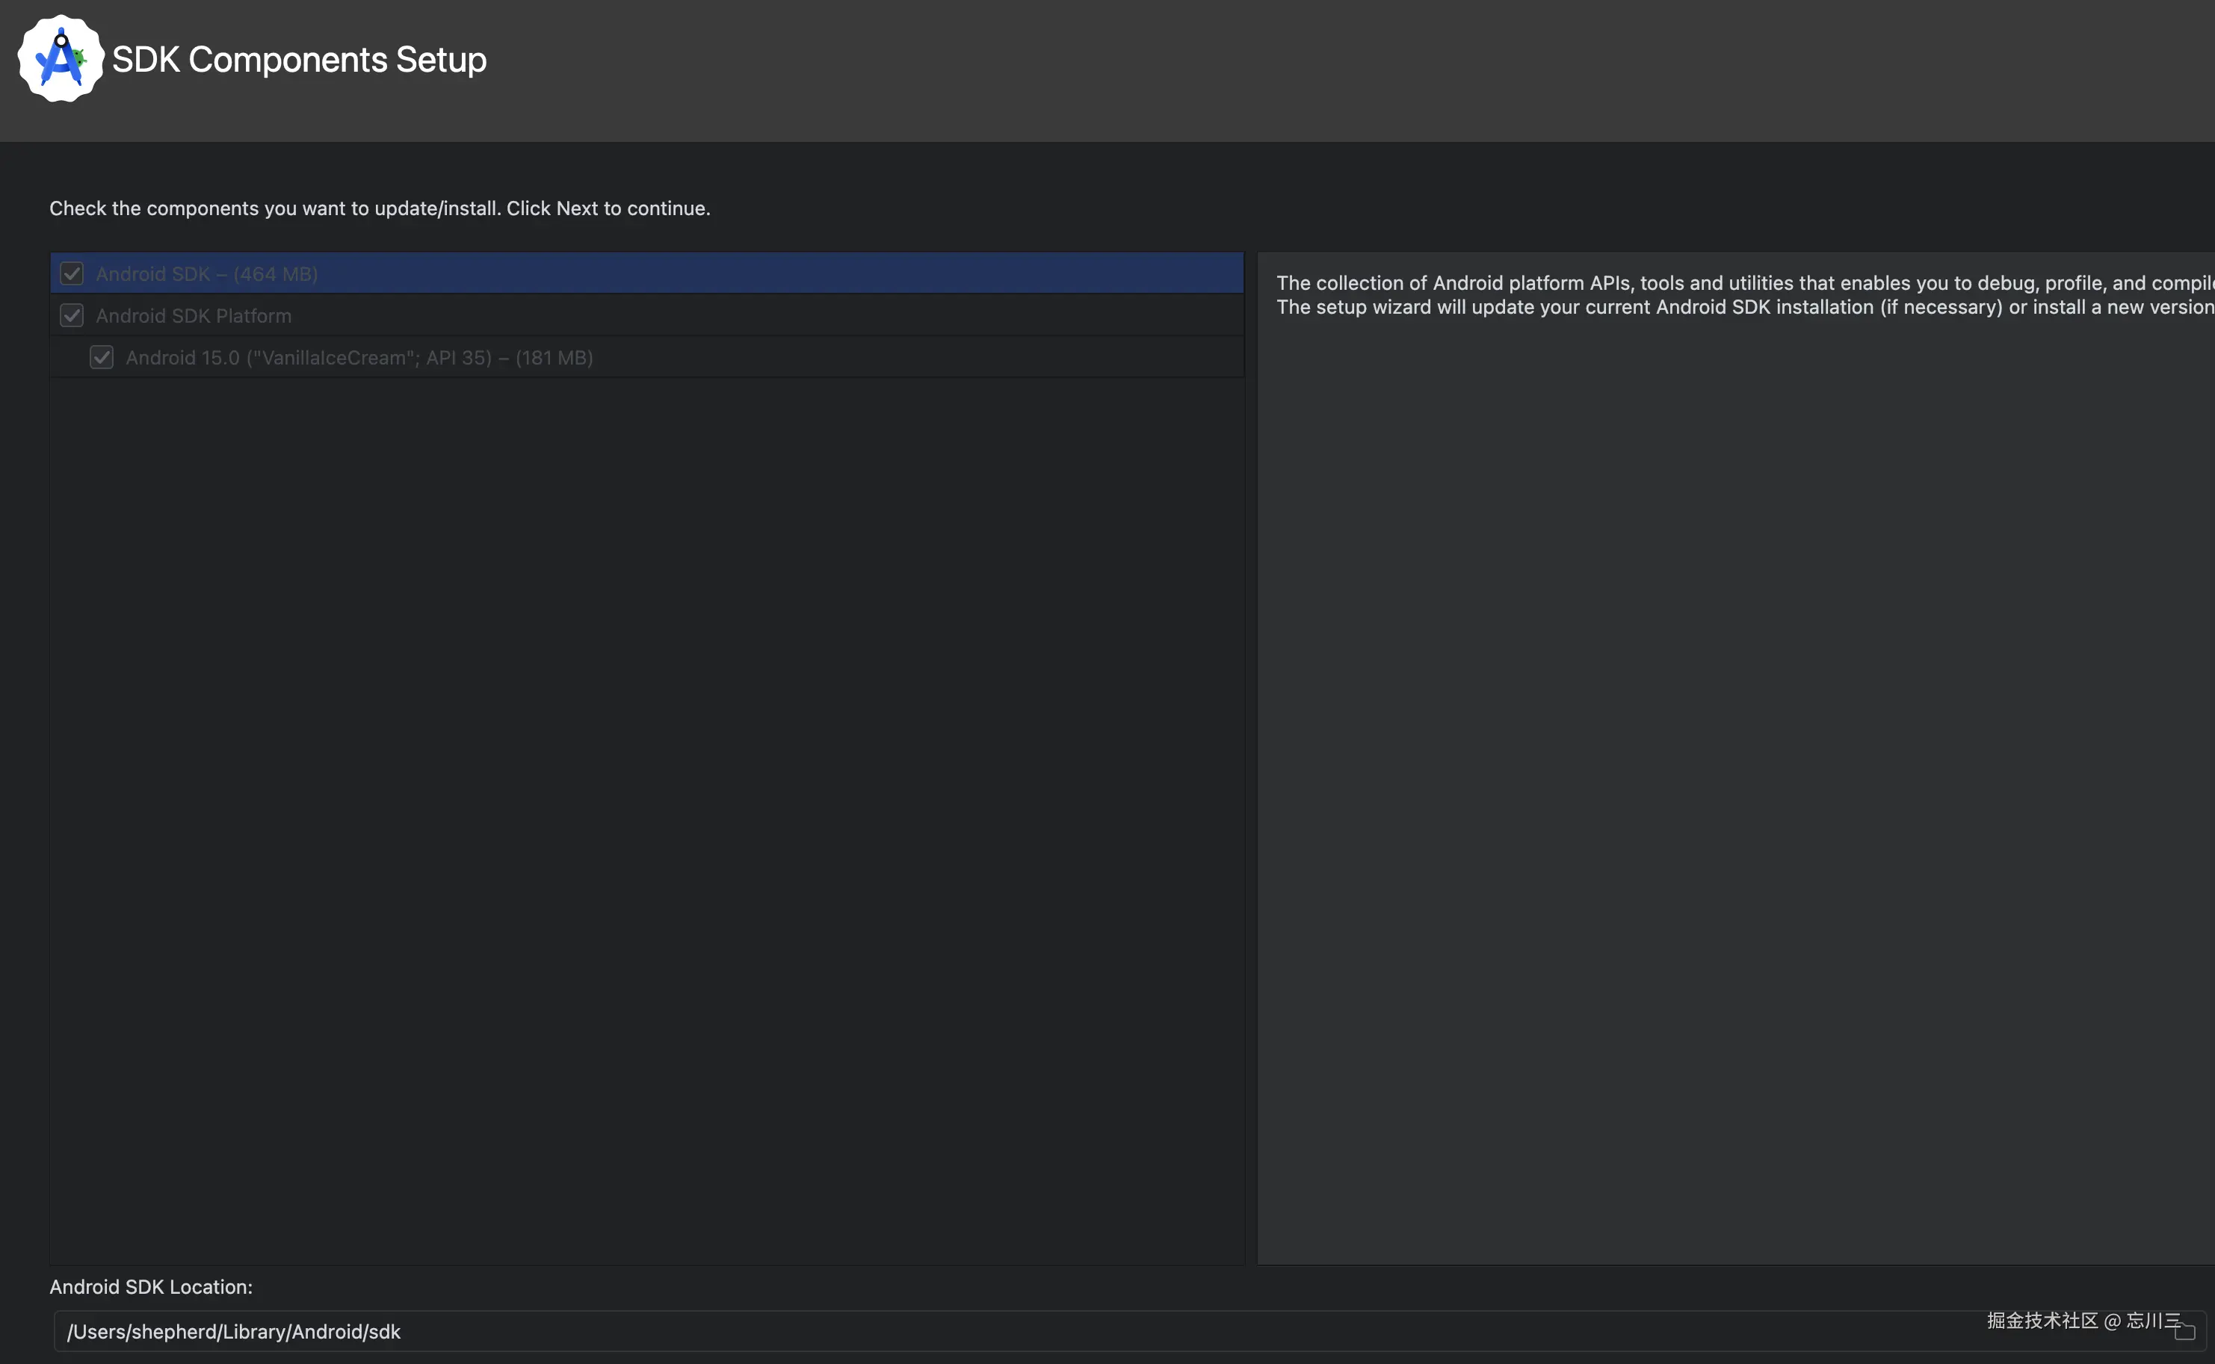
Task: Click the Android Studio logo icon
Action: (61, 58)
